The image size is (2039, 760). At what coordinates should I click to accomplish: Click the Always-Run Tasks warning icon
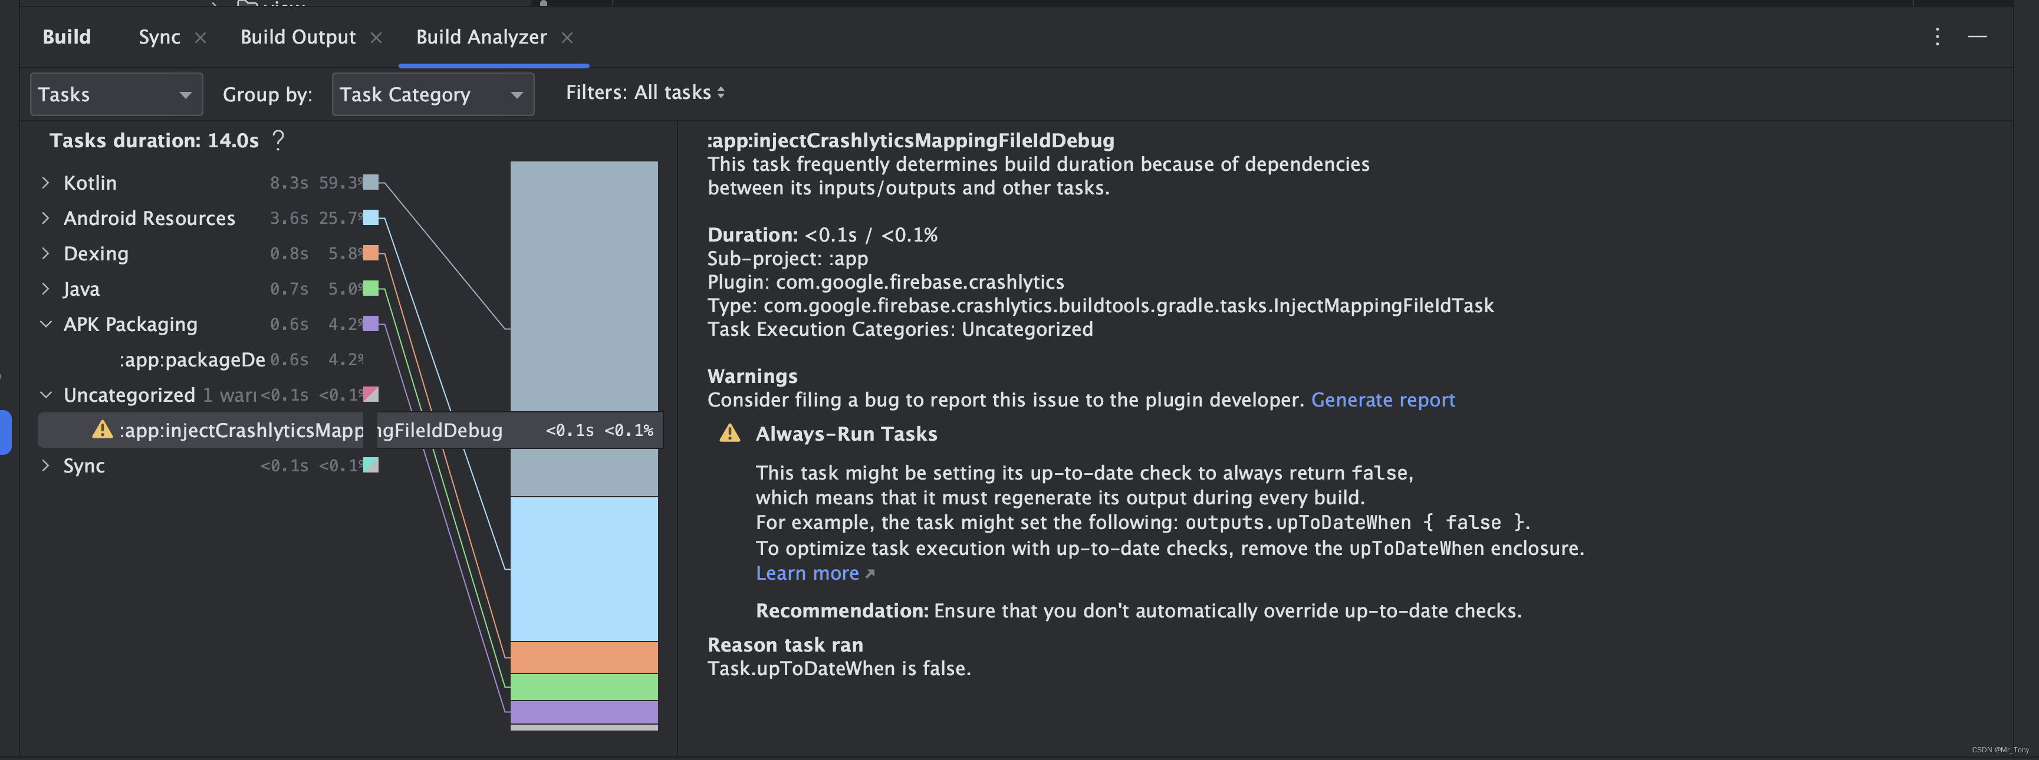pos(729,434)
